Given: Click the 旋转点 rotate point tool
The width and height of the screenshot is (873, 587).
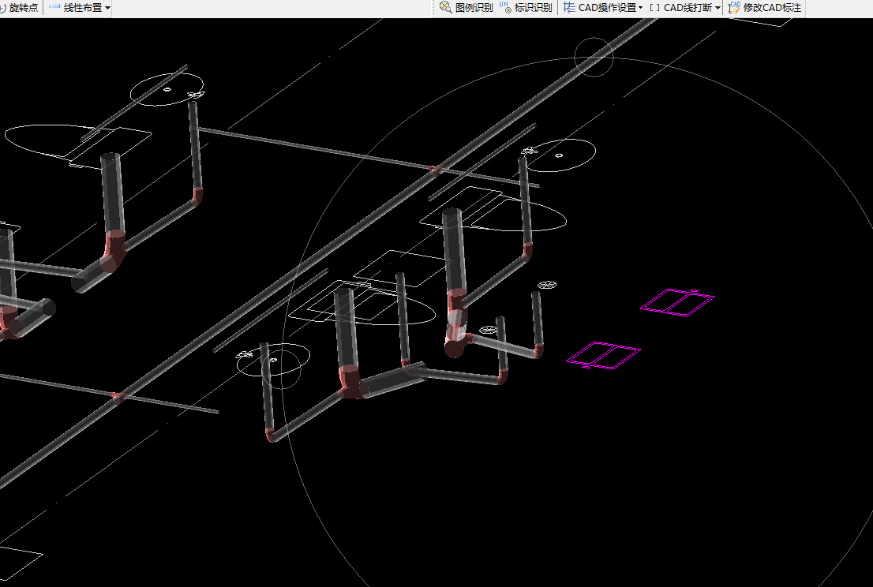Looking at the screenshot, I should click(20, 8).
